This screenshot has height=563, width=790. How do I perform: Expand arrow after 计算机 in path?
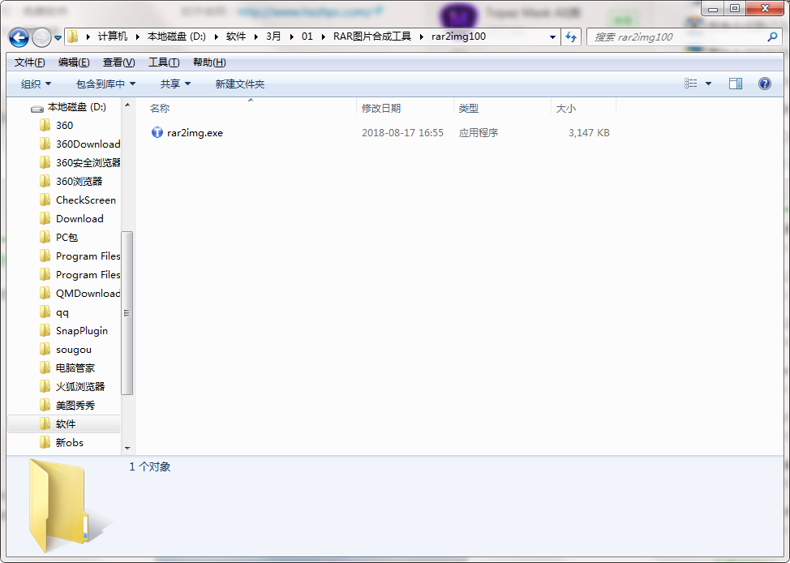click(138, 37)
